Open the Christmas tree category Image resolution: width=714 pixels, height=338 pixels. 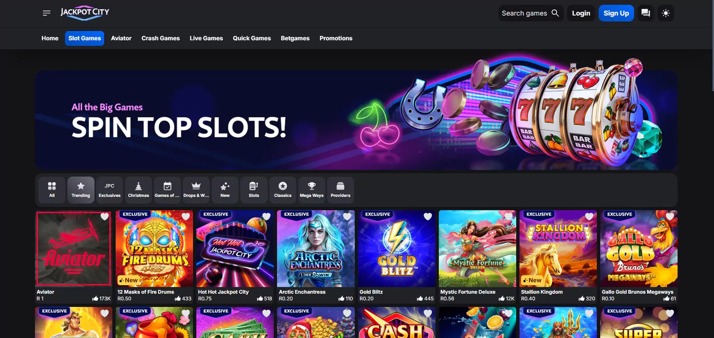point(138,190)
